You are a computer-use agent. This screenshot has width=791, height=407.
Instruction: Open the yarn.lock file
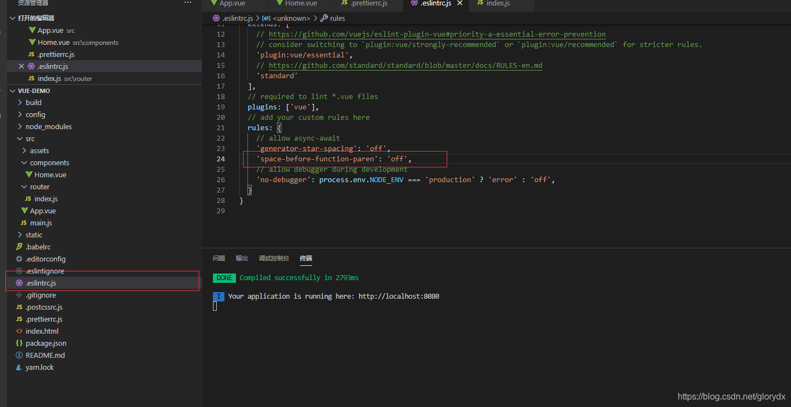tap(39, 367)
